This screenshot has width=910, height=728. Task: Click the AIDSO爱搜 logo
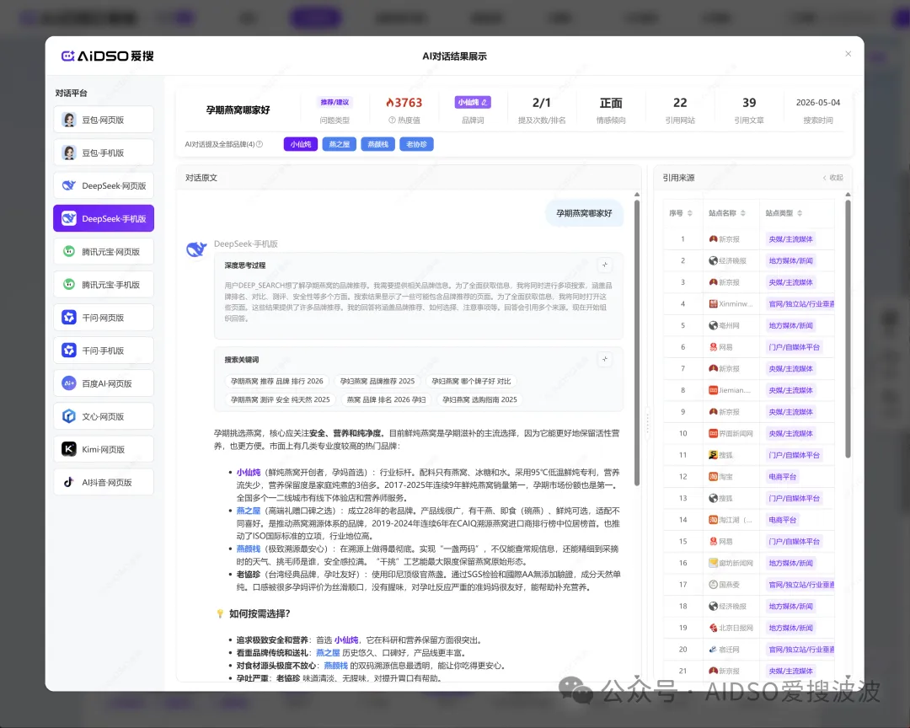pyautogui.click(x=107, y=56)
